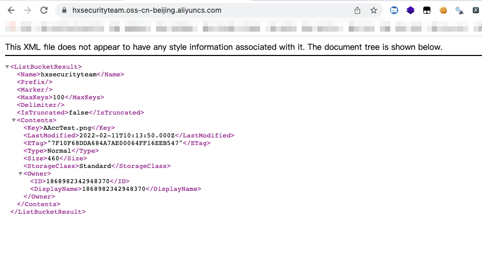Select the StorageClass value Standard

(95, 166)
